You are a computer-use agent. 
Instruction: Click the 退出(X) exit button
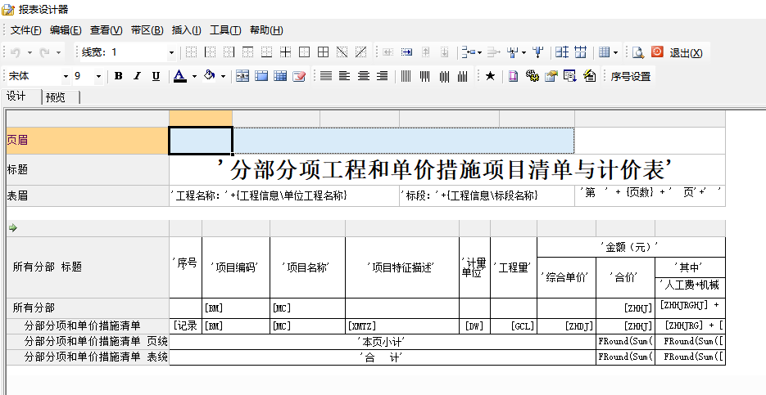(686, 52)
